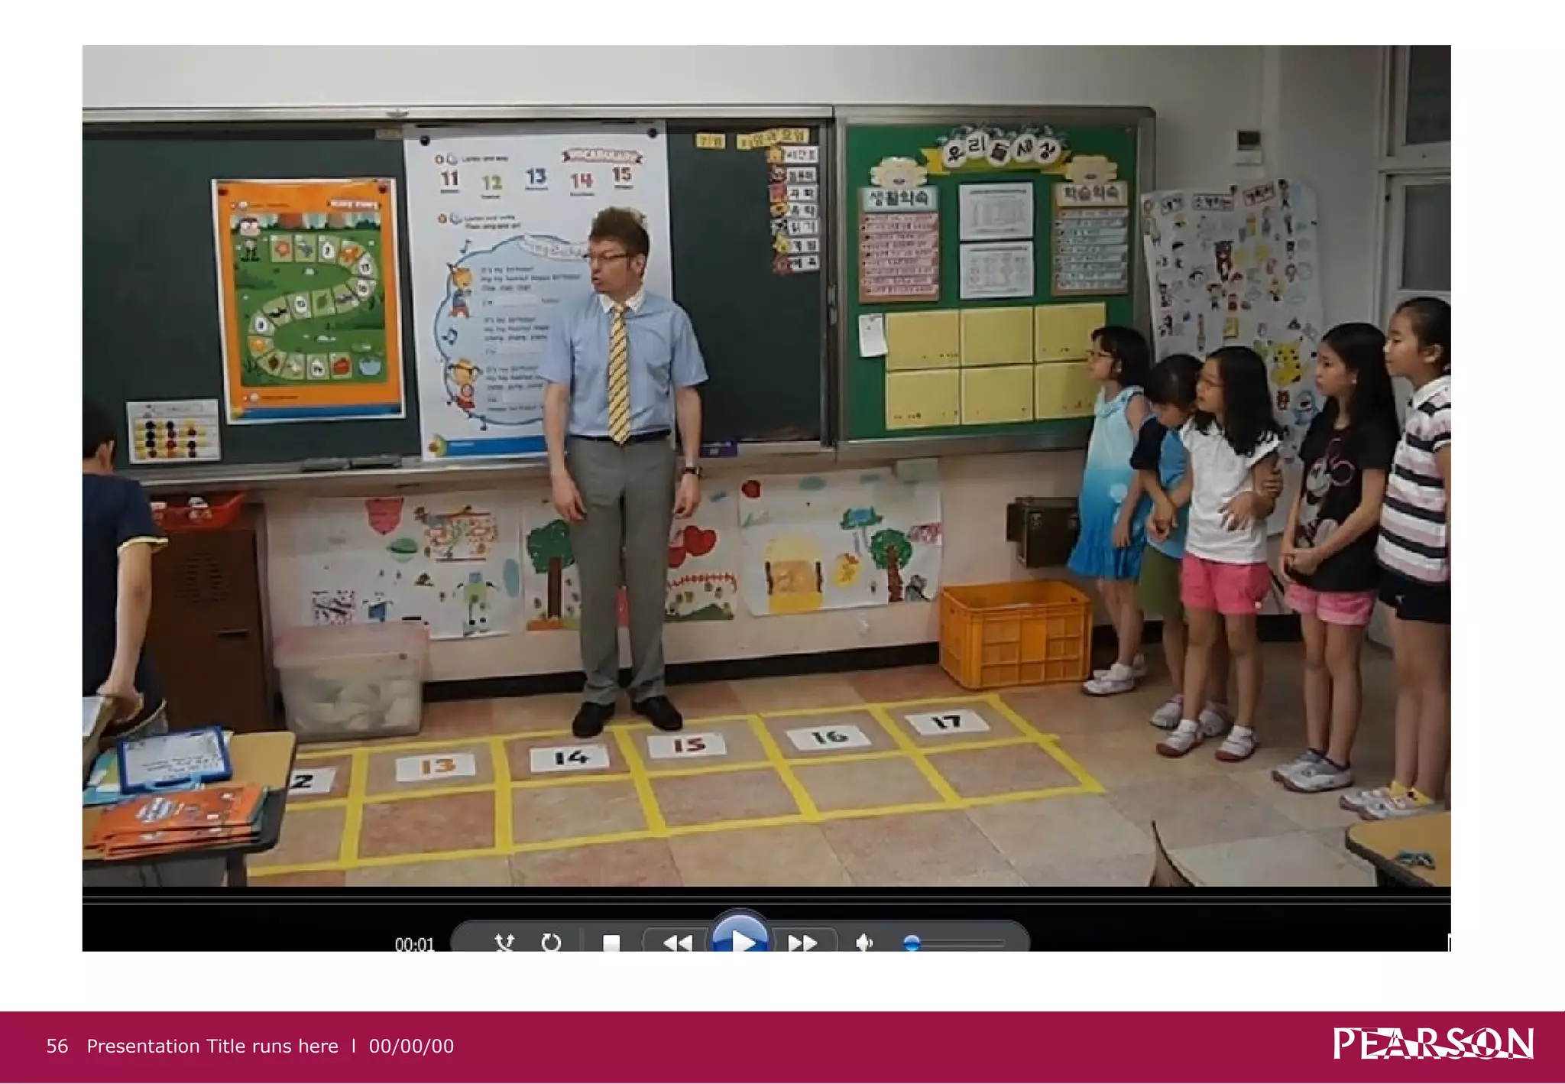Click the floor card numbered 15
Screen dimensions: 1565x1084
[687, 745]
